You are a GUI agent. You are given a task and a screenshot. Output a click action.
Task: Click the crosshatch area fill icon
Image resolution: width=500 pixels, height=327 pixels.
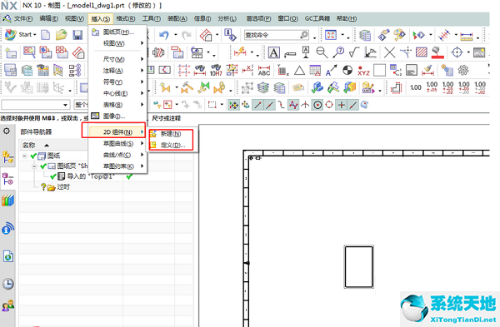click(421, 52)
